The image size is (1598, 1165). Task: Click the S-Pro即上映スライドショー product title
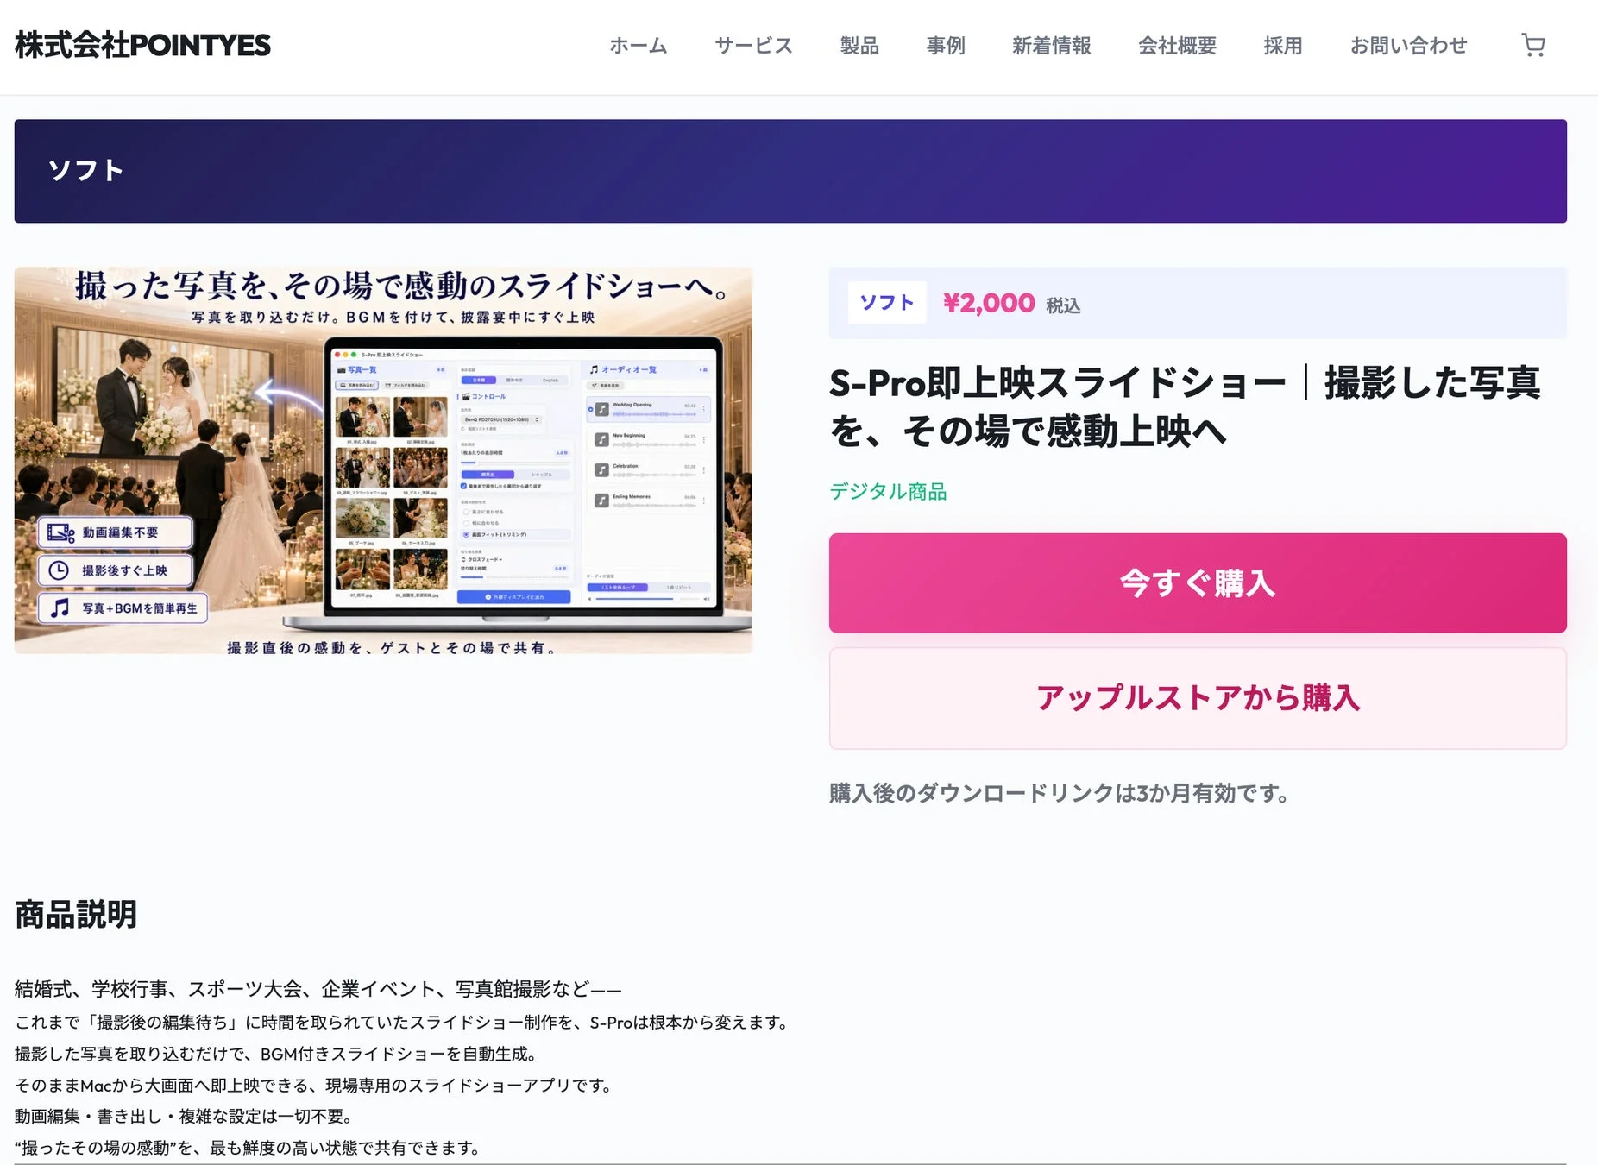pyautogui.click(x=1185, y=406)
